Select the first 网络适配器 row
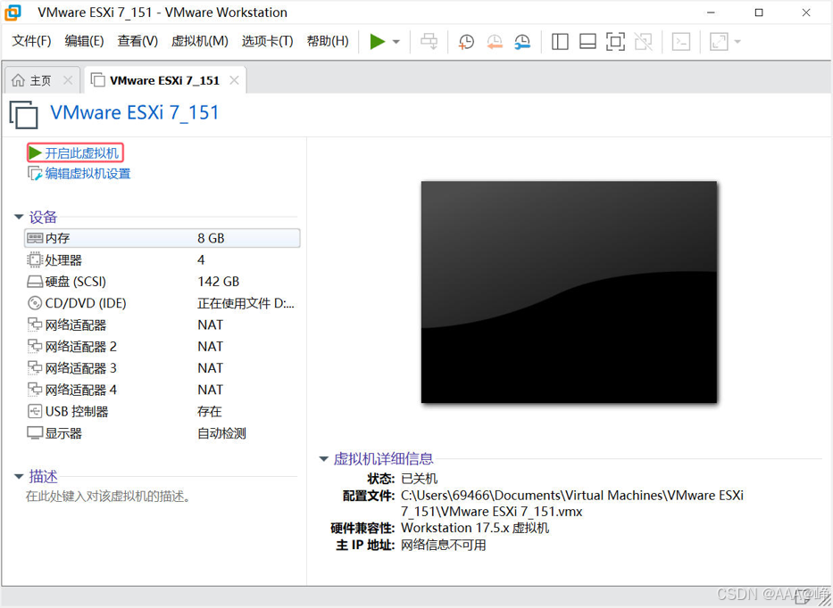833x608 pixels. [x=162, y=325]
